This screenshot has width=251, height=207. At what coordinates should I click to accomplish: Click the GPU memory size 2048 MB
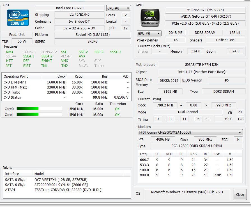176,32
